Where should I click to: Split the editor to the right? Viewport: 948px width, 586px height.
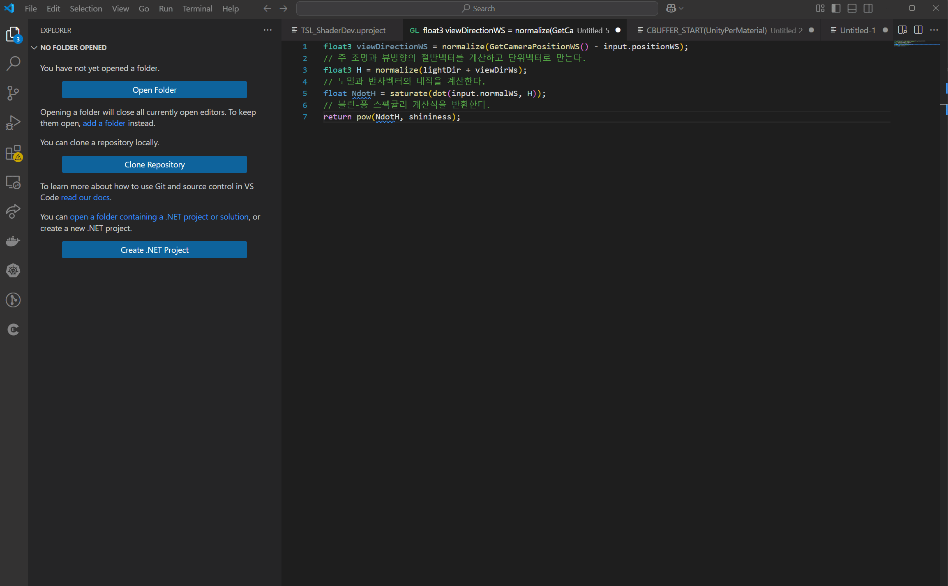point(918,30)
